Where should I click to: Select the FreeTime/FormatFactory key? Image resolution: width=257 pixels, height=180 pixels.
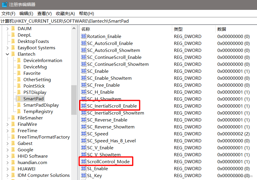44,137
